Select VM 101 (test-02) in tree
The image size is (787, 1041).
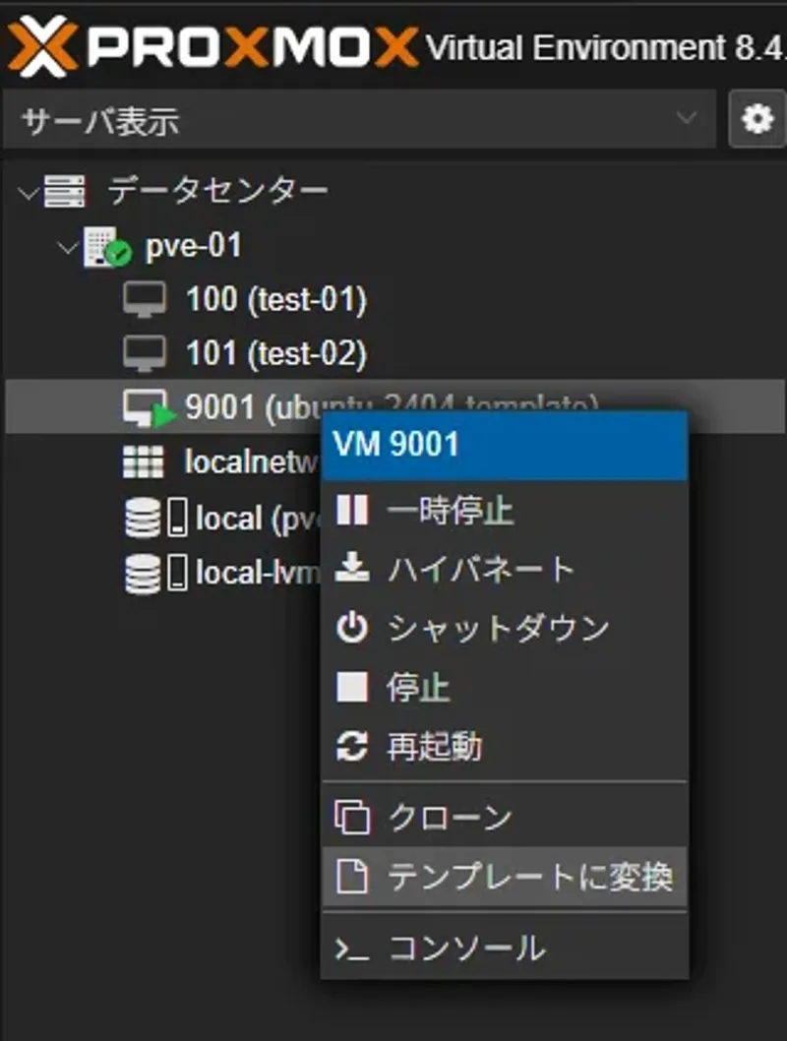click(276, 353)
